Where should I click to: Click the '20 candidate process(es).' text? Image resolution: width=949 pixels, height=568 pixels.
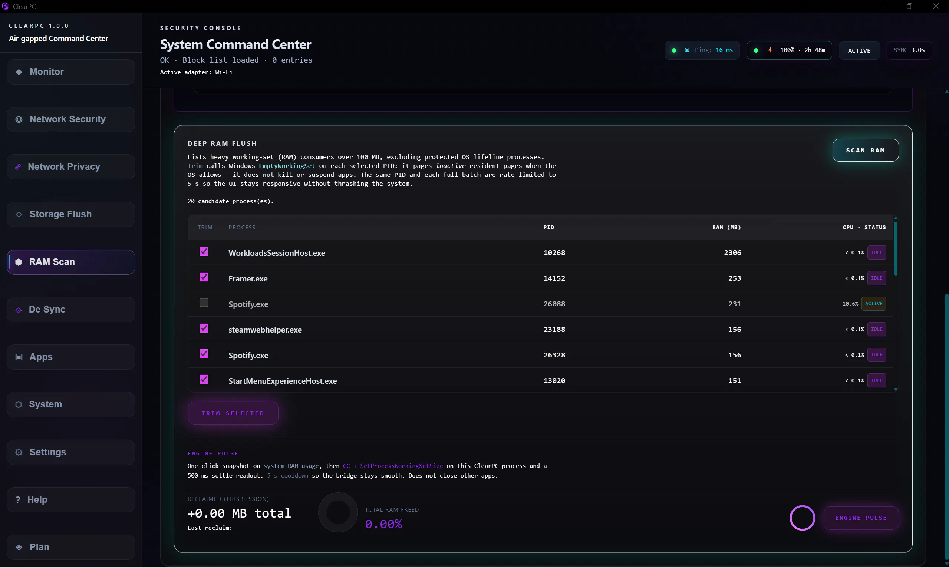(230, 201)
